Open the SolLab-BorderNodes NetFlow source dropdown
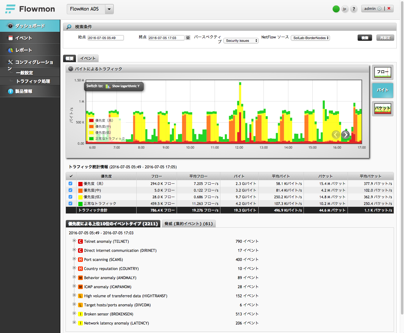Viewport: 404px width, 333px height. [x=310, y=38]
